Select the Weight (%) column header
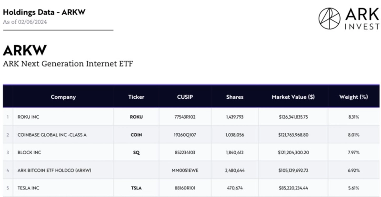Screen dimensions: 381x197 pyautogui.click(x=353, y=97)
